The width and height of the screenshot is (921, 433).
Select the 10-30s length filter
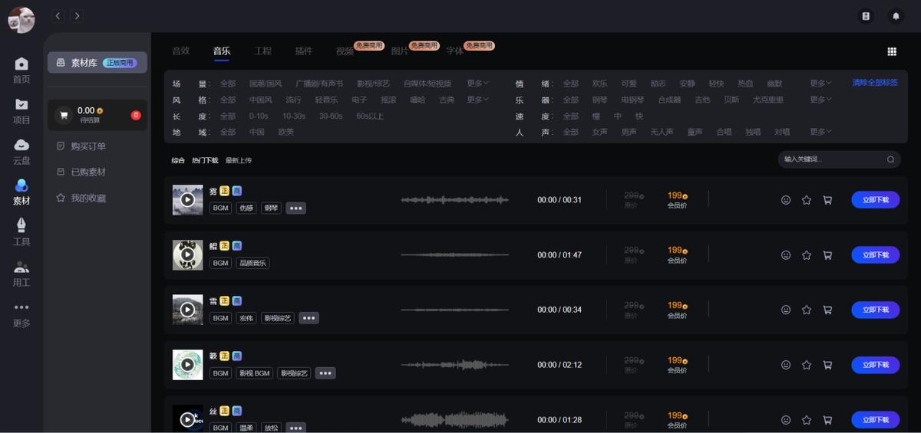tap(294, 116)
